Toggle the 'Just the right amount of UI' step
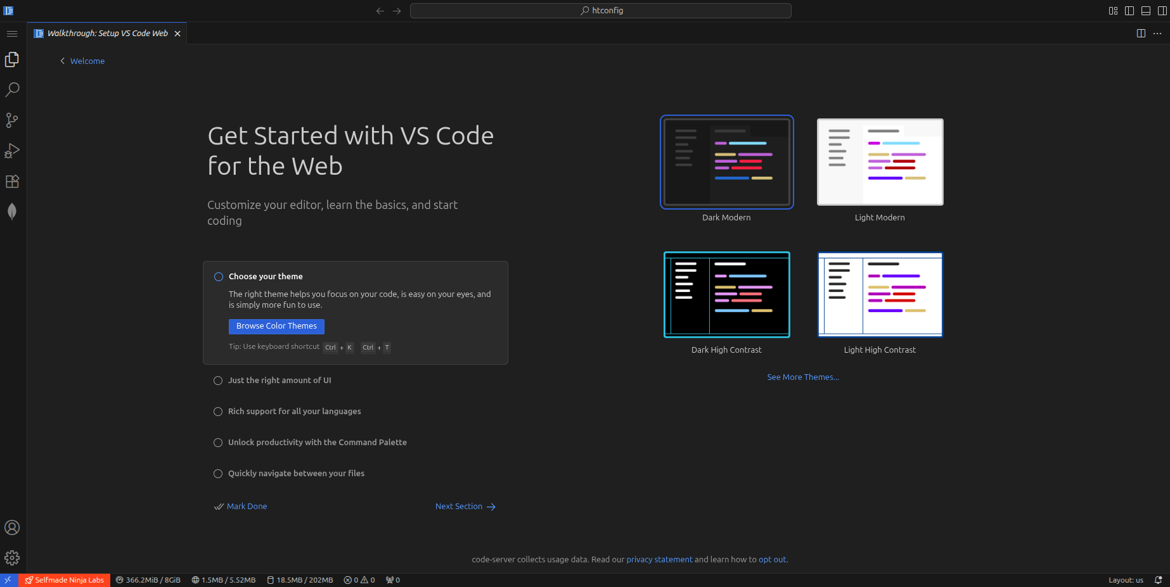 click(280, 381)
